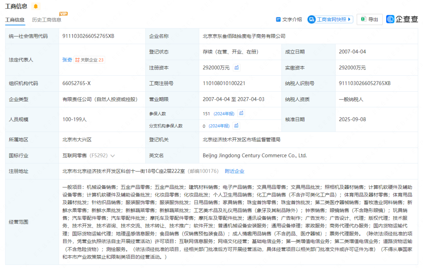The width and height of the screenshot is (423, 268).
Task: Expand the 互联网零售 (F5292) industry dropdown
Action: pos(113,156)
